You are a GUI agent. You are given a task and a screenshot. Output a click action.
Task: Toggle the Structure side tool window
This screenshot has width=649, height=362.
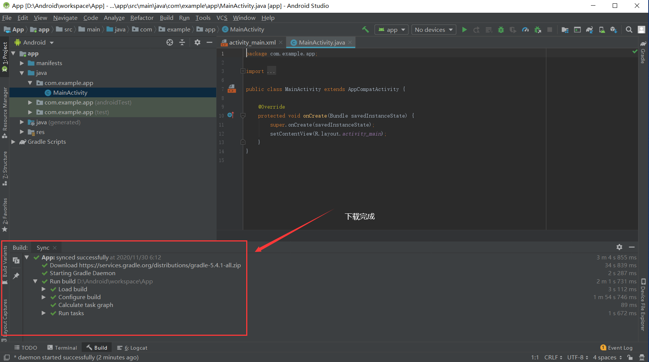tap(5, 168)
